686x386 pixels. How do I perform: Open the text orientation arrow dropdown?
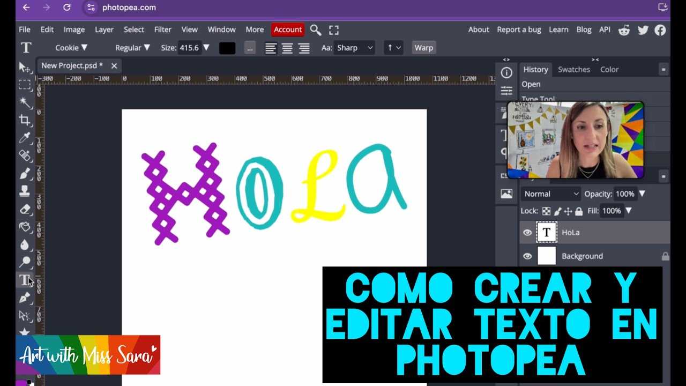pos(394,48)
